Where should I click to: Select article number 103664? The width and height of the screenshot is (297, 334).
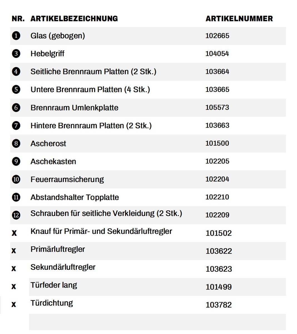217,72
